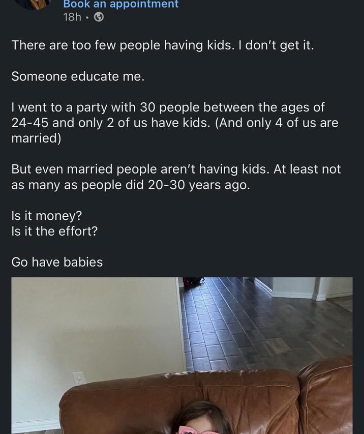The image size is (364, 434).
Task: Click the wall outlet in the photo
Action: coord(78,378)
